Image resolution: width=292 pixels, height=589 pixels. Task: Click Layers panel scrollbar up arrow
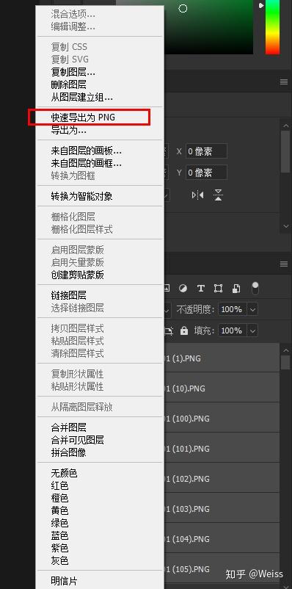click(285, 350)
